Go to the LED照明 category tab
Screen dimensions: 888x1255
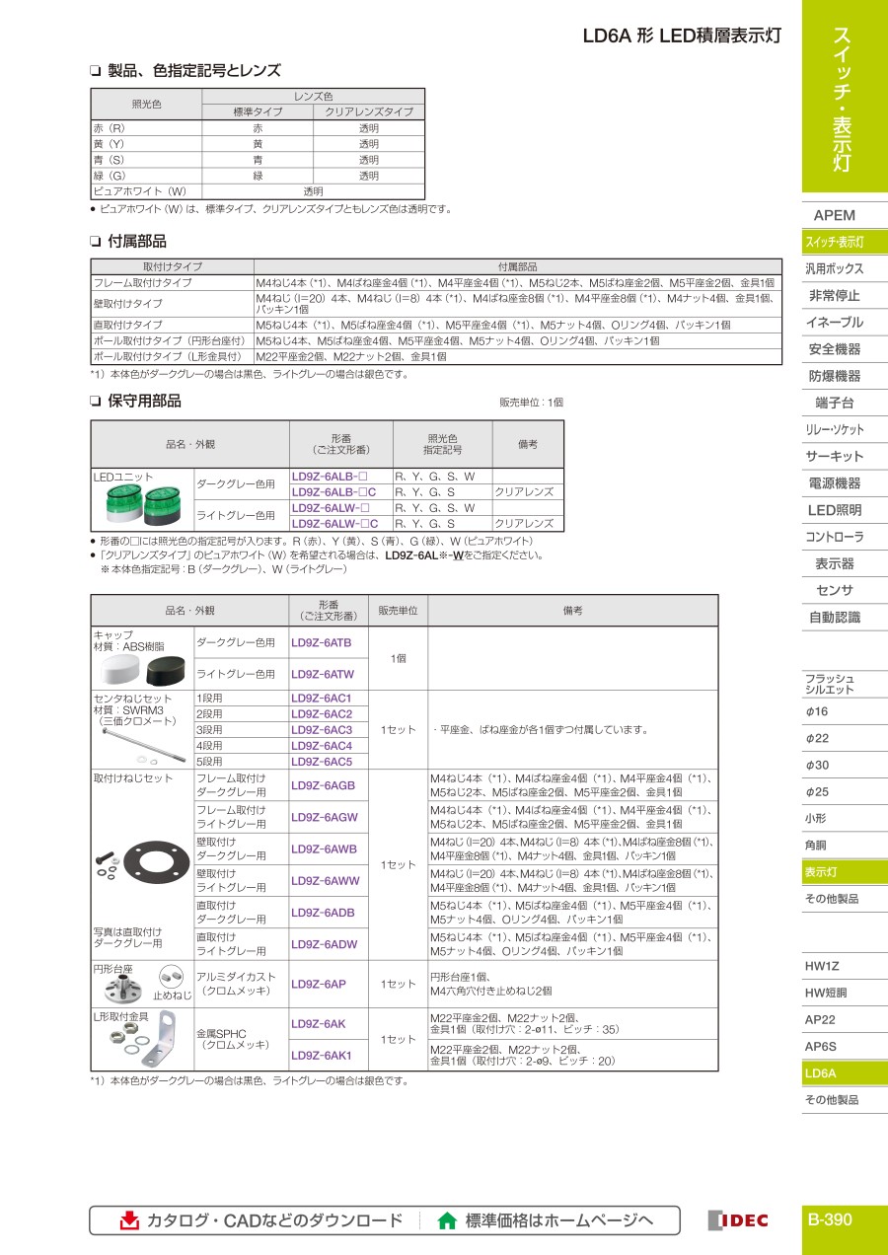coord(834,510)
